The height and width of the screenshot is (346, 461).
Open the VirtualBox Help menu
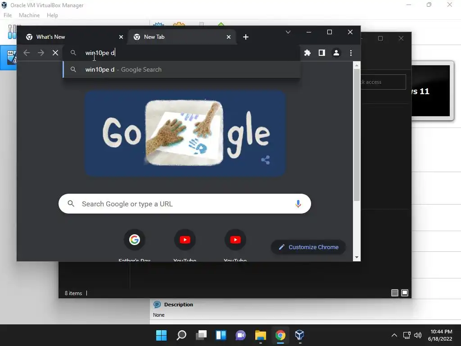pyautogui.click(x=52, y=15)
